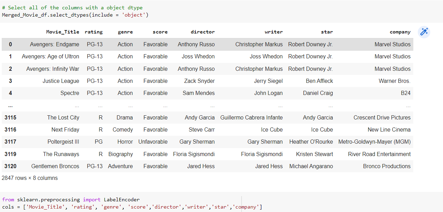Click the John Logan writer cell
Viewport: 443px width, 212px height.
[269, 93]
